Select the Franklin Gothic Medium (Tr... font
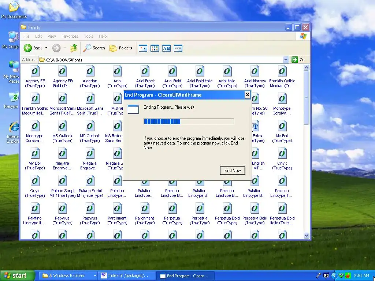This screenshot has height=281, width=375. tap(282, 77)
